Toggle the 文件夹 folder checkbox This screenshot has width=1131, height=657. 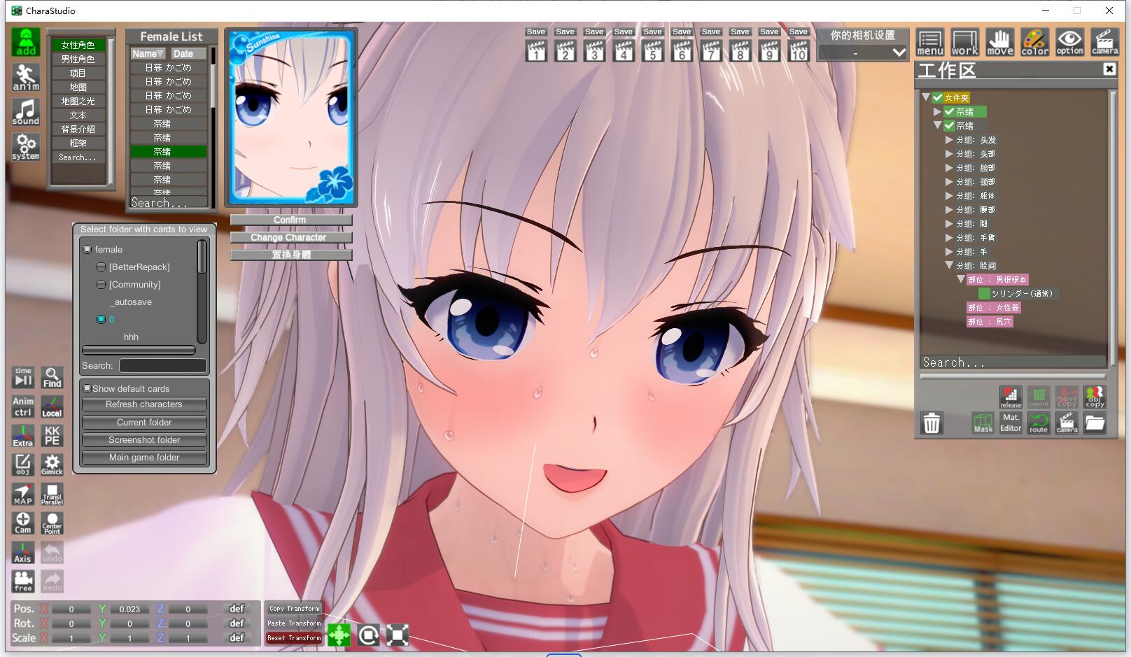click(938, 97)
